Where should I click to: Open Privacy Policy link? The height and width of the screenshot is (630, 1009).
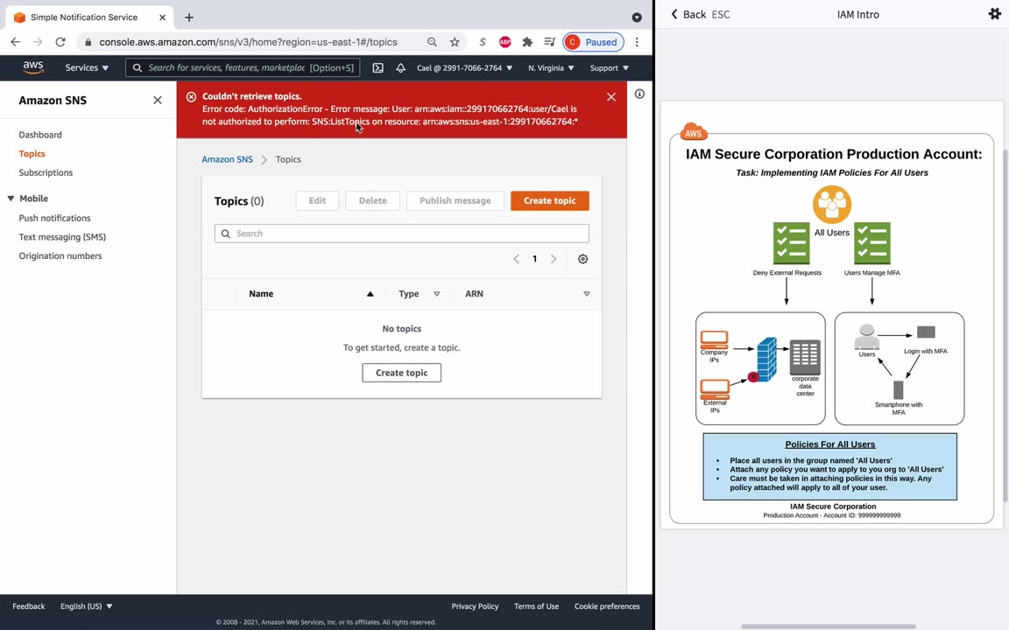click(x=475, y=606)
